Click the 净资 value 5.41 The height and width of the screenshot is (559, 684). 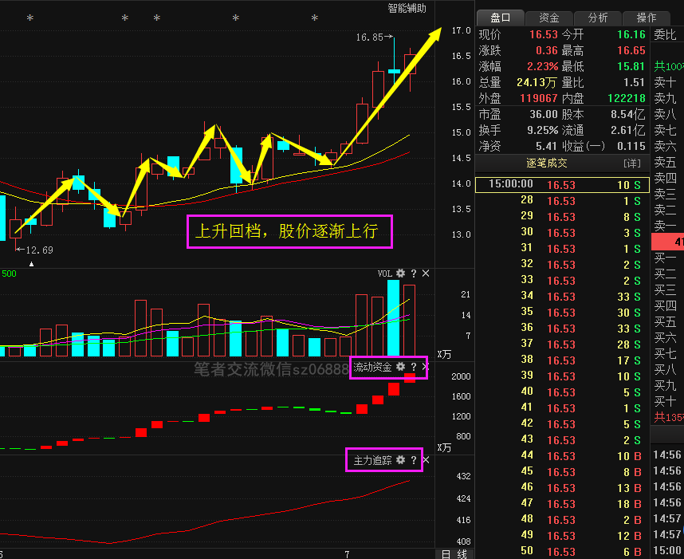click(547, 146)
